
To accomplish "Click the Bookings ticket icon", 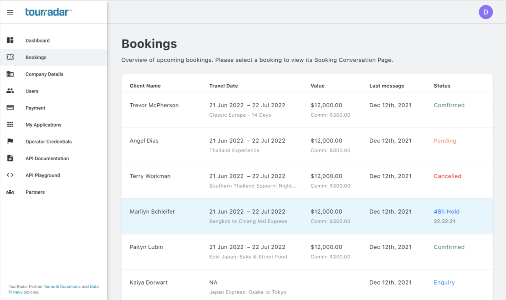I will pyautogui.click(x=10, y=57).
